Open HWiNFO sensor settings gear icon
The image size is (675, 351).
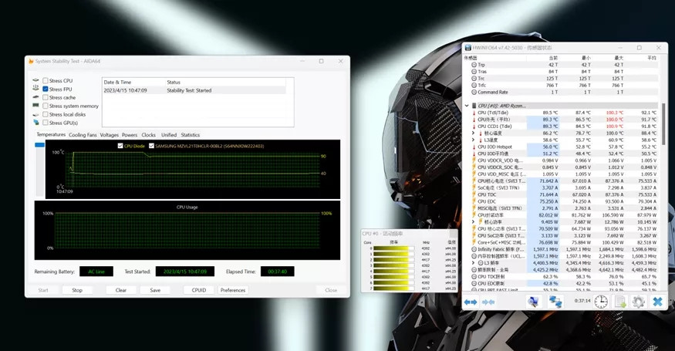(638, 302)
